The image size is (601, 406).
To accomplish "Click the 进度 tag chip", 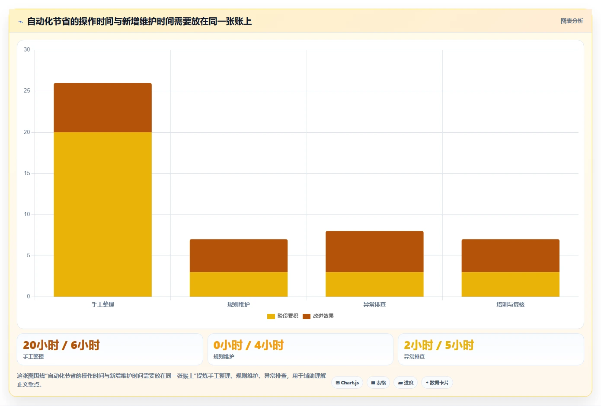I will tap(406, 383).
